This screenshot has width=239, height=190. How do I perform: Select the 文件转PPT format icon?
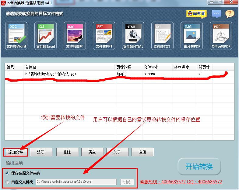pos(104,36)
